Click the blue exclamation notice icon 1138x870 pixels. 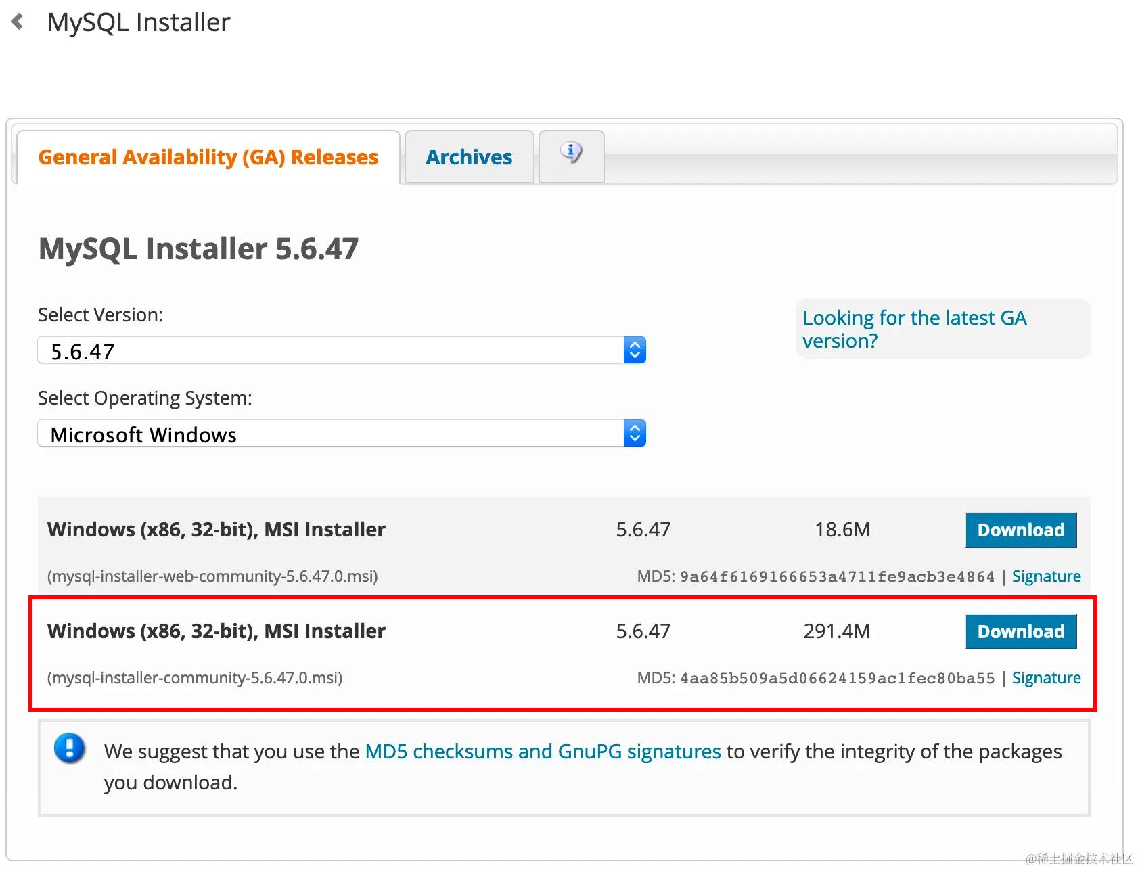(69, 749)
